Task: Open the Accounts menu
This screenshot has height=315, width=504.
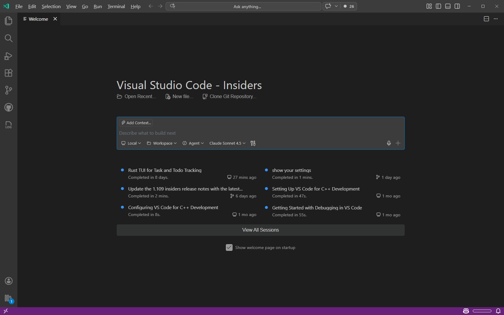Action: point(8,281)
